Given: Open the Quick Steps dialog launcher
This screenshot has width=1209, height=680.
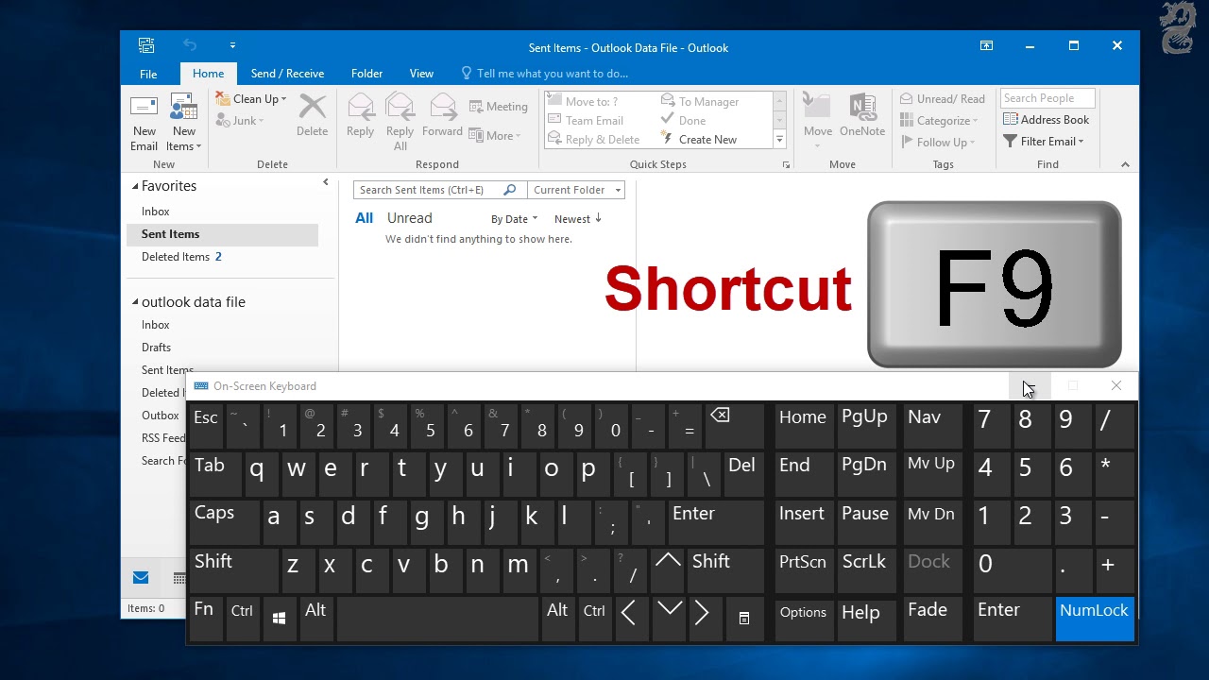Looking at the screenshot, I should [x=786, y=164].
